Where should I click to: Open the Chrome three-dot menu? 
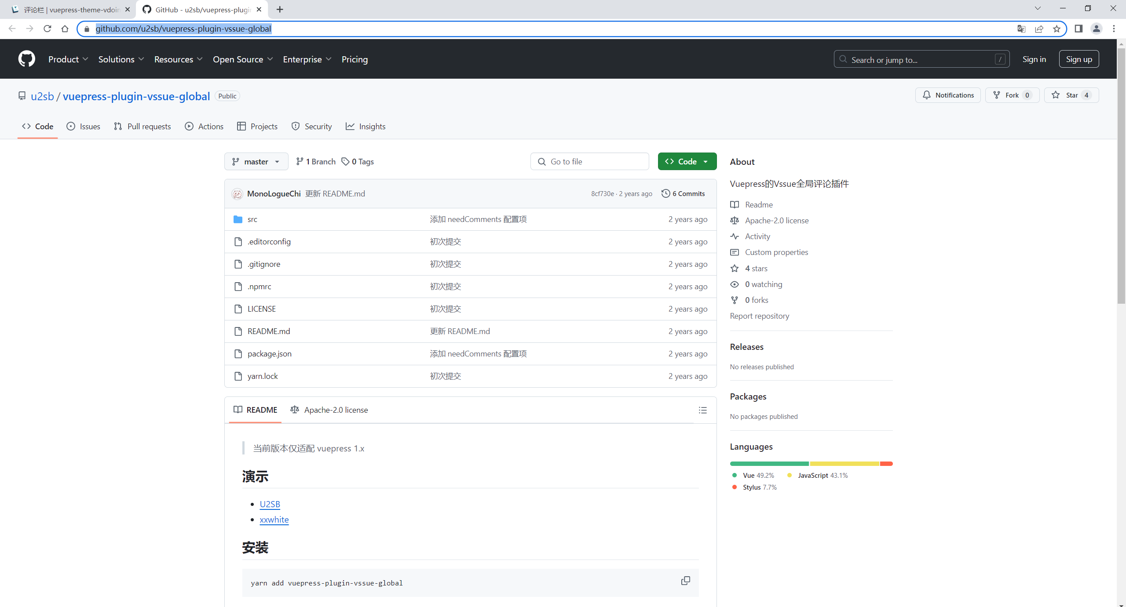(1114, 29)
